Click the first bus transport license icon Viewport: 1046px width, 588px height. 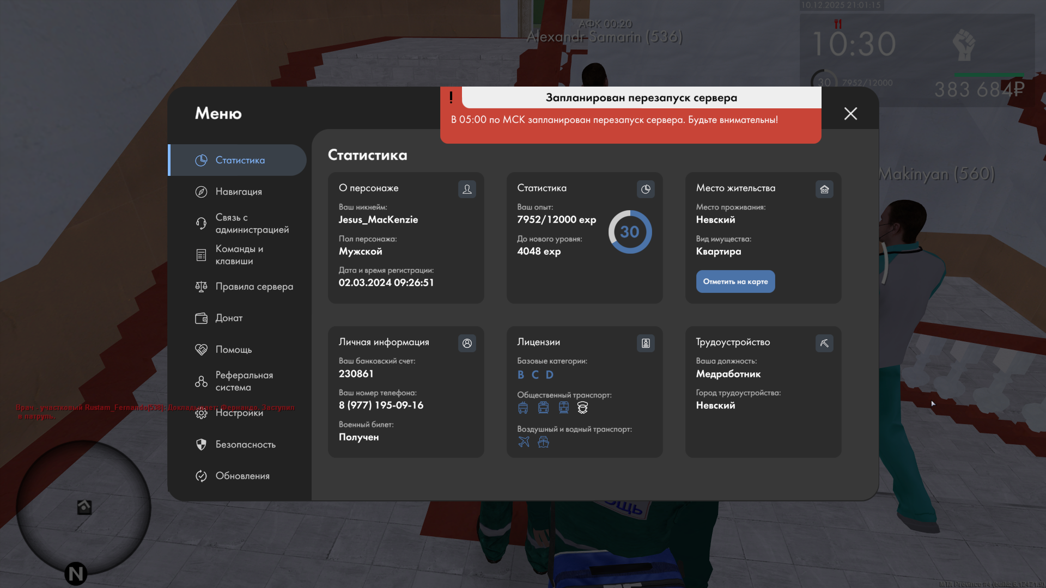[523, 408]
